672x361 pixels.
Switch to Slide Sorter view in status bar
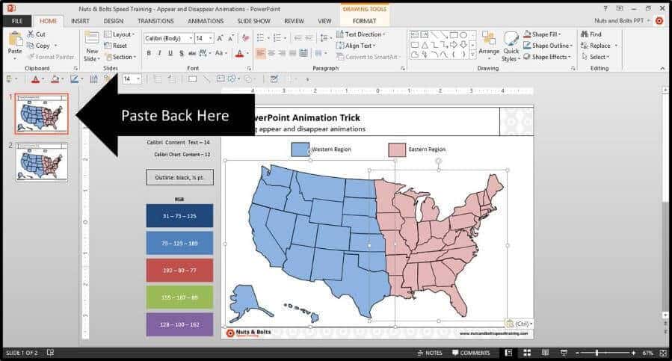[527, 353]
